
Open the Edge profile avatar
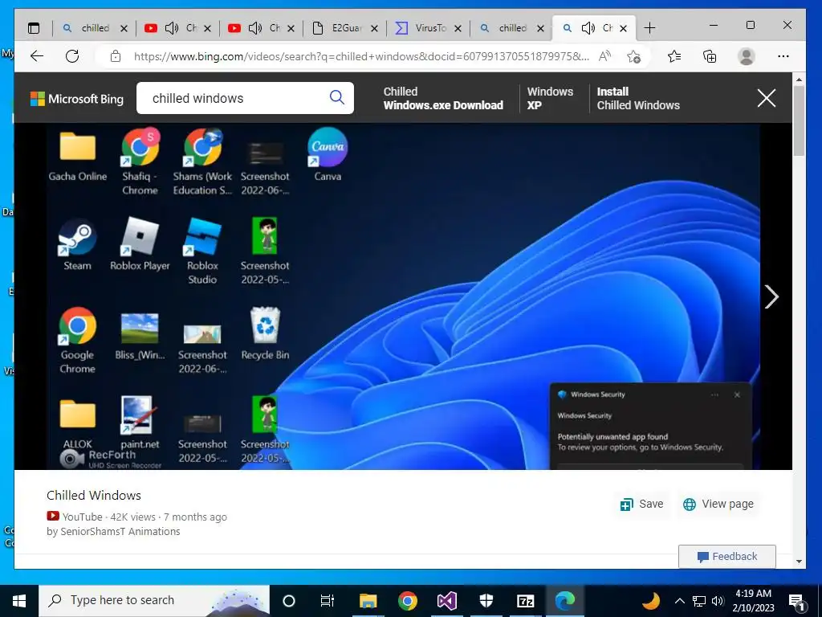(746, 56)
